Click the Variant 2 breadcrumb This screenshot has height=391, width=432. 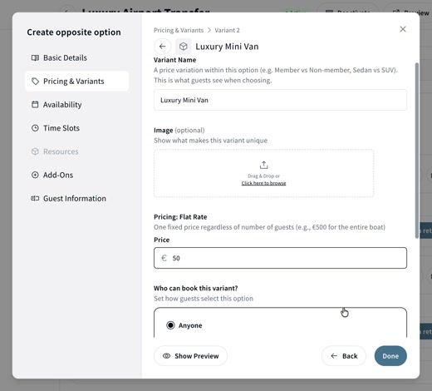(227, 30)
